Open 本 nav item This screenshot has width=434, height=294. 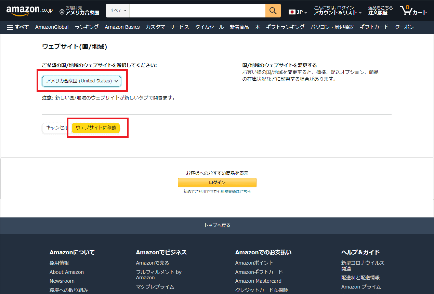point(258,27)
